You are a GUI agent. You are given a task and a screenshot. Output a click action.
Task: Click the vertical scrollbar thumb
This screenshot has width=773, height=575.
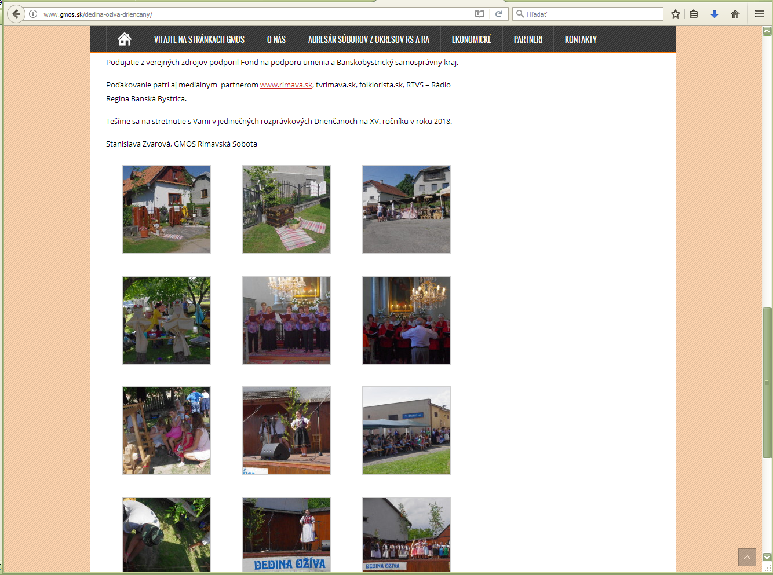(x=767, y=382)
